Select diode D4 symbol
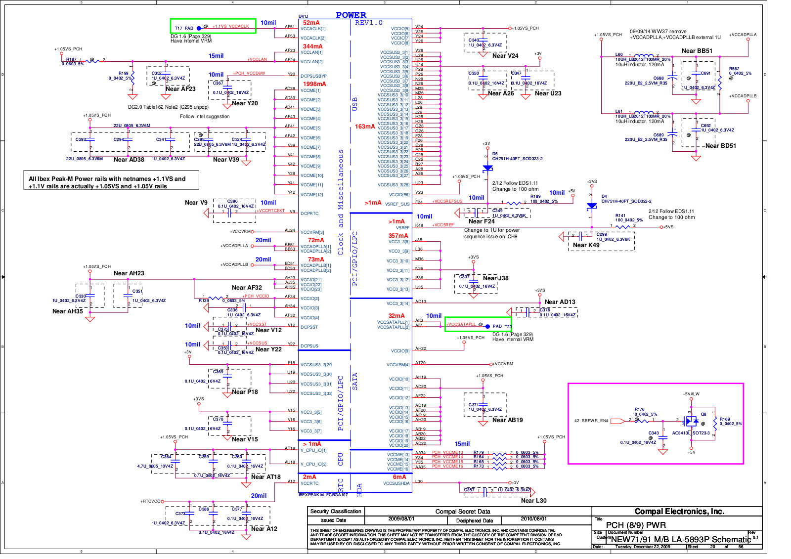Image resolution: width=791 pixels, height=559 pixels. (x=592, y=206)
